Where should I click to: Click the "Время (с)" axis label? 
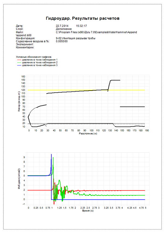click(86, 211)
